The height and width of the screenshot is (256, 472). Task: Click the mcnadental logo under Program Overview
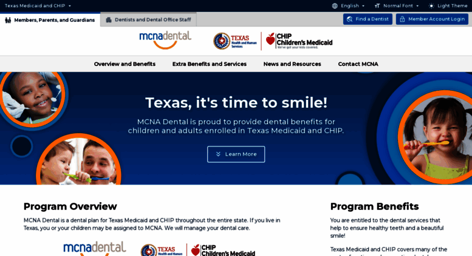[95, 249]
